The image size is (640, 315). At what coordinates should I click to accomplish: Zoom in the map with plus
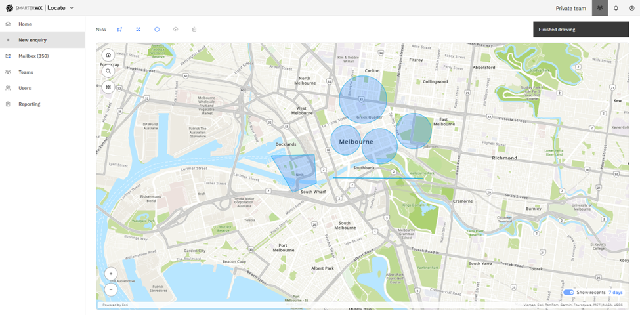click(111, 274)
